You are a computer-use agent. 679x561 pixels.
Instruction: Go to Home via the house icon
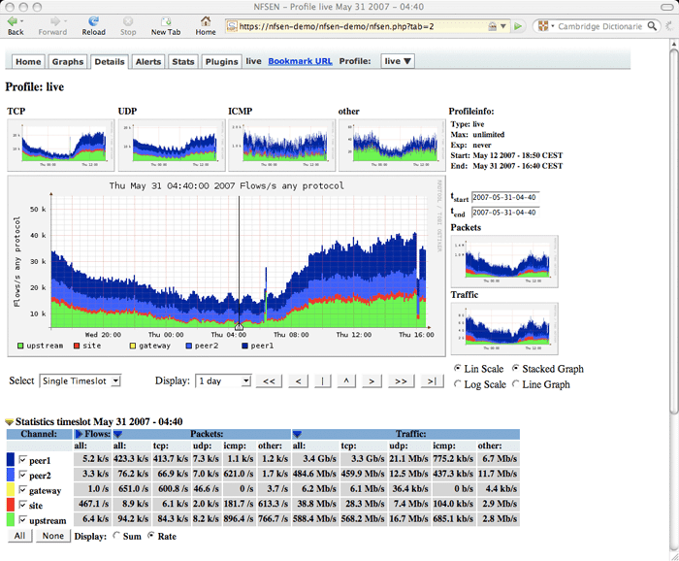206,20
